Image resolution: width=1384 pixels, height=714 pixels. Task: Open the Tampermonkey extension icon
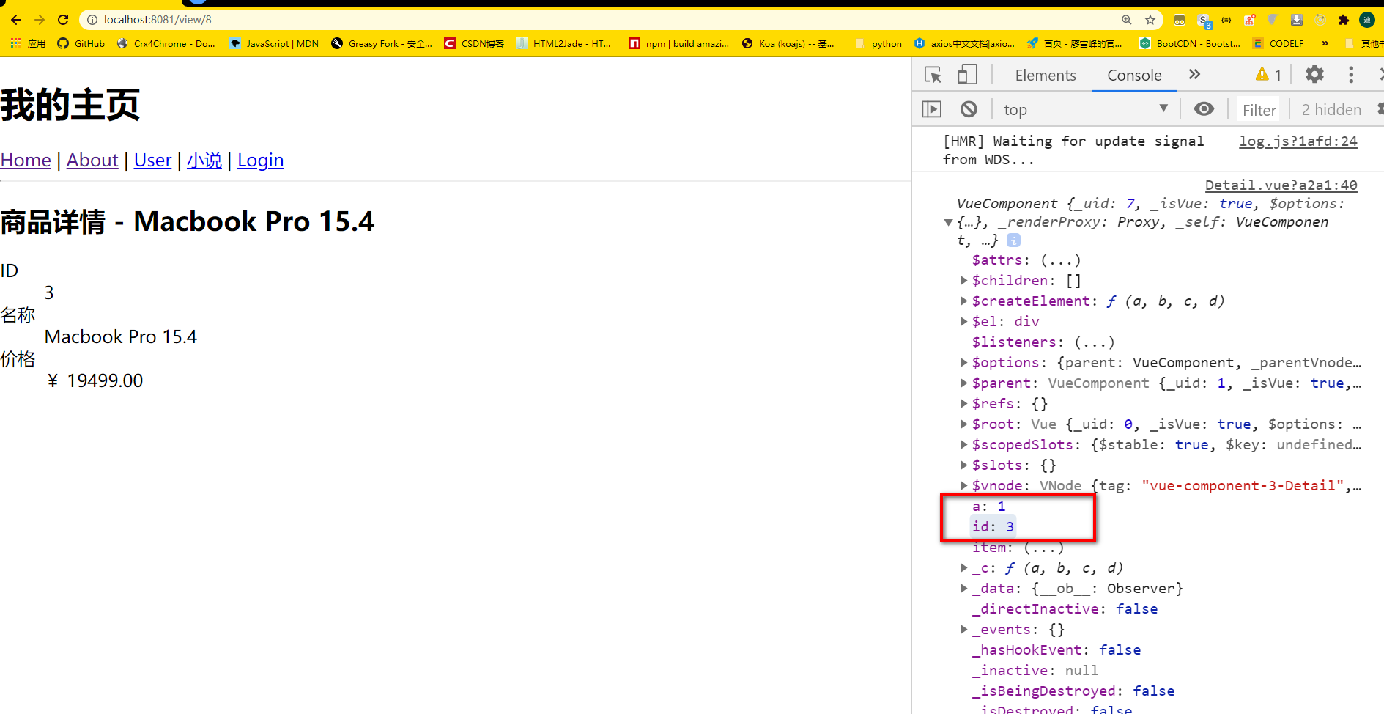point(1180,20)
